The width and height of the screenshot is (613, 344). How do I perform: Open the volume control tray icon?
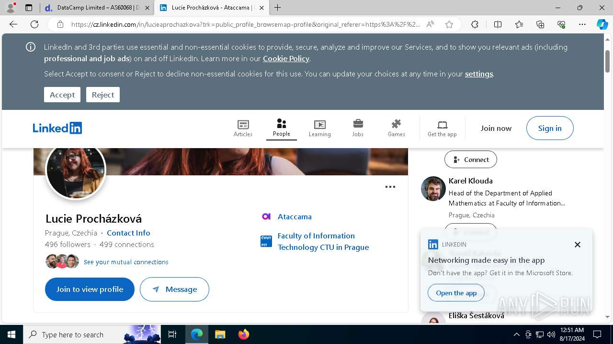tap(551, 334)
